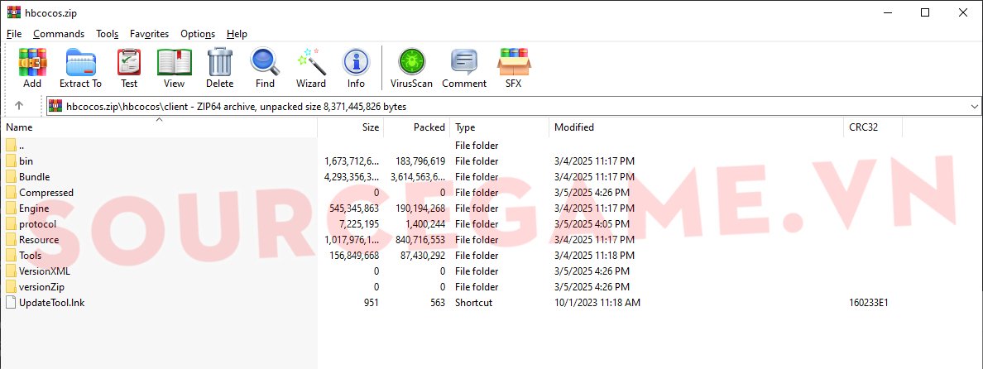Open the View toolbar icon

pyautogui.click(x=174, y=67)
